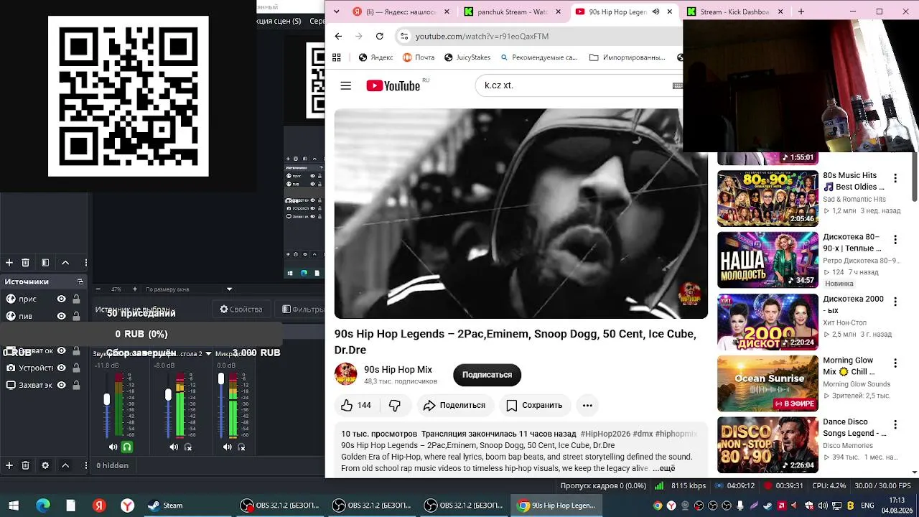Open Windows Start menu
Viewport: 919px width, 517px height.
pos(14,506)
